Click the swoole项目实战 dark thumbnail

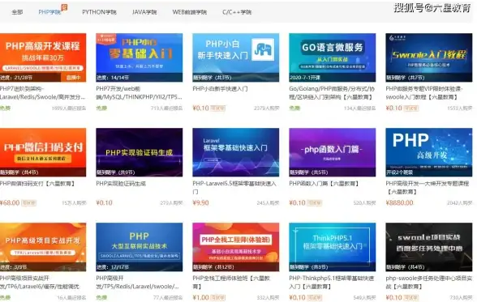coord(429,247)
